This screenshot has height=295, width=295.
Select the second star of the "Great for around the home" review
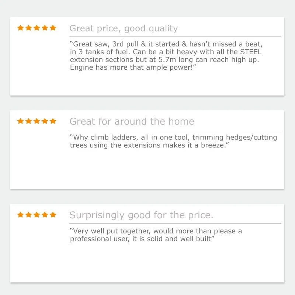(29, 121)
